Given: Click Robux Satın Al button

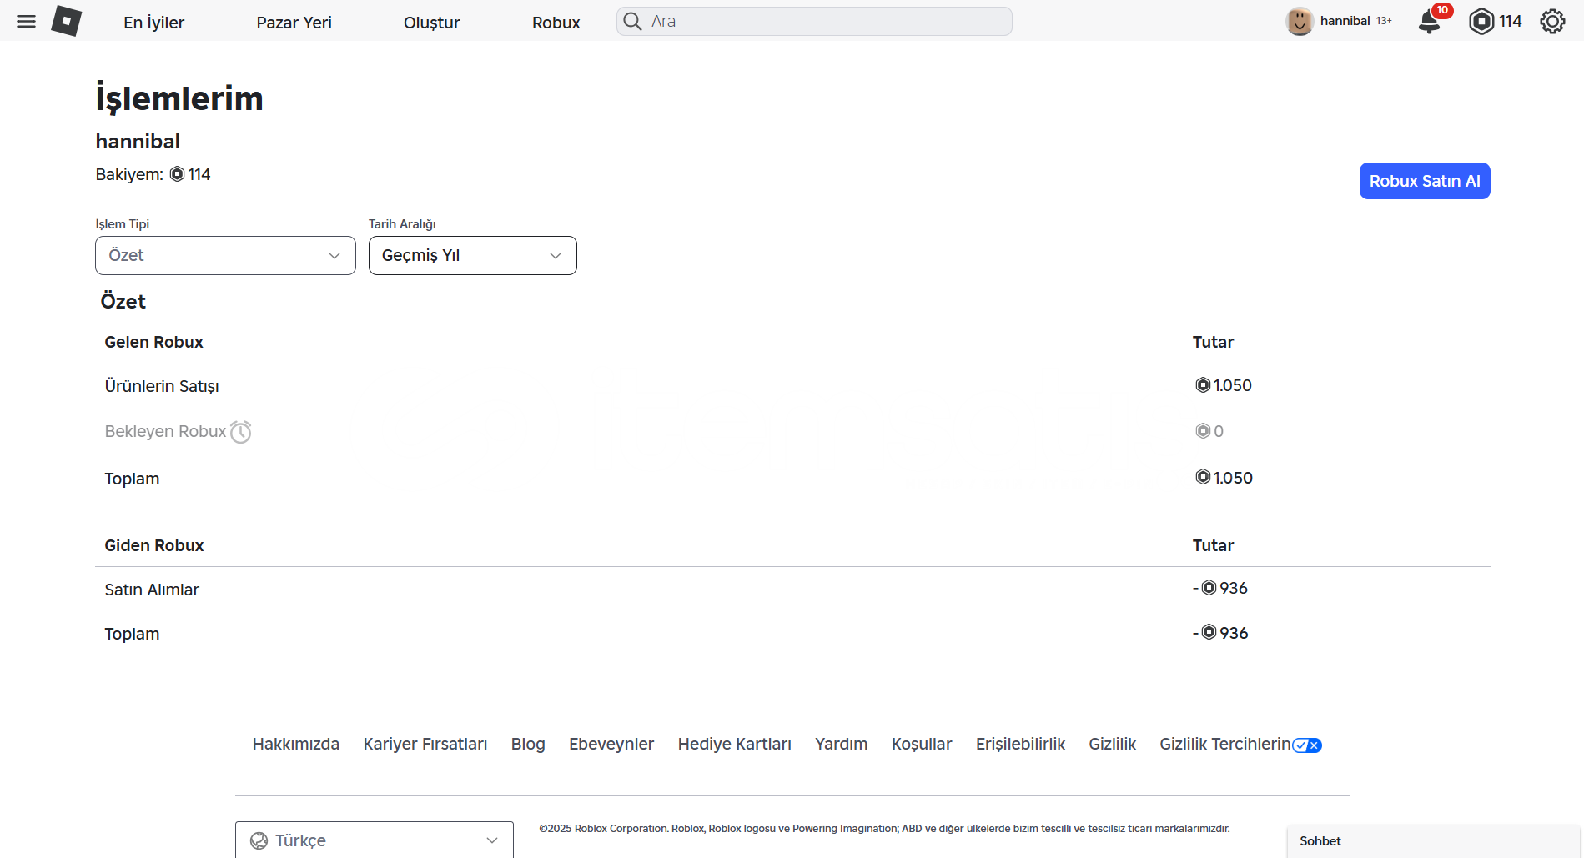Looking at the screenshot, I should (x=1425, y=181).
